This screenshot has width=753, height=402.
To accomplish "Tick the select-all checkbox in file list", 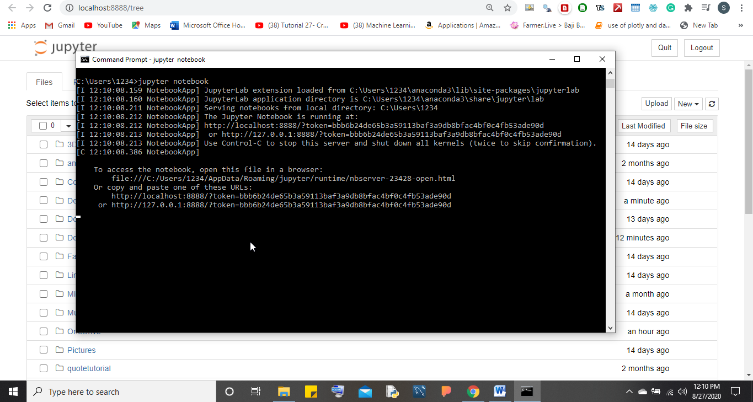I will [43, 126].
